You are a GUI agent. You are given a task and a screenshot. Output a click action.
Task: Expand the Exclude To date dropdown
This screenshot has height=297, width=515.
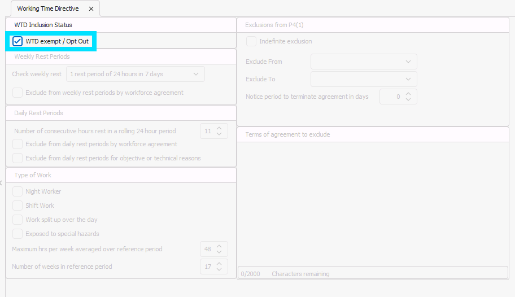click(x=364, y=79)
